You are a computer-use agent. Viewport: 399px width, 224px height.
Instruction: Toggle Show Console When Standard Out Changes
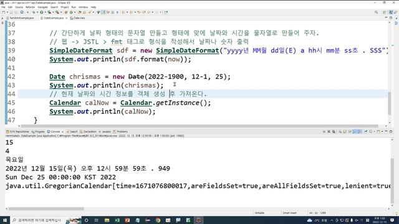coord(355,131)
